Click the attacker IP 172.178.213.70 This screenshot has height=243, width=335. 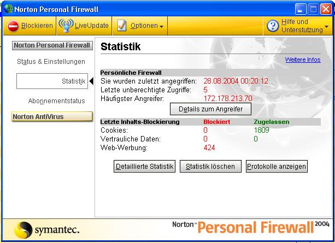228,98
